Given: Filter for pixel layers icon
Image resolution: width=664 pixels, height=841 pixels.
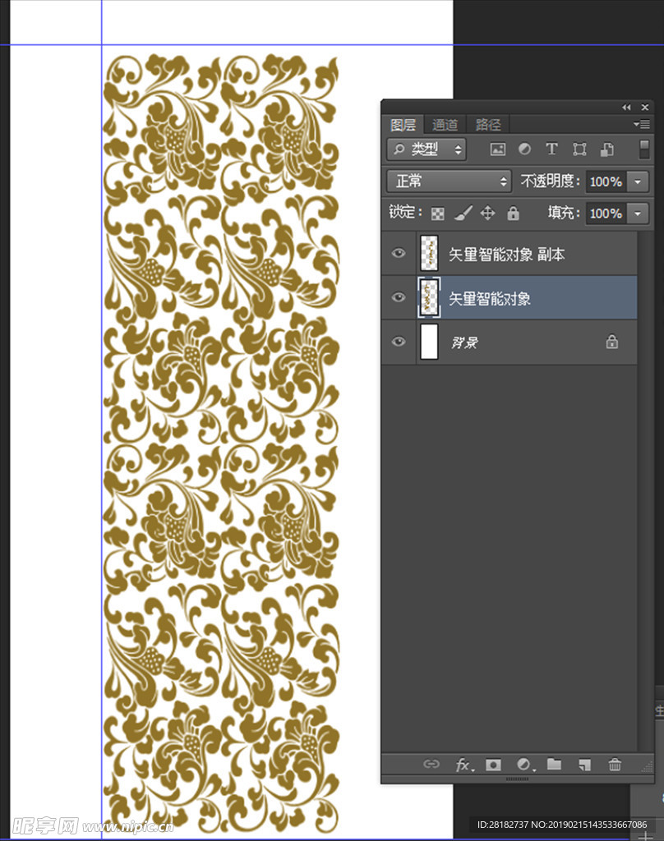Looking at the screenshot, I should (x=497, y=149).
